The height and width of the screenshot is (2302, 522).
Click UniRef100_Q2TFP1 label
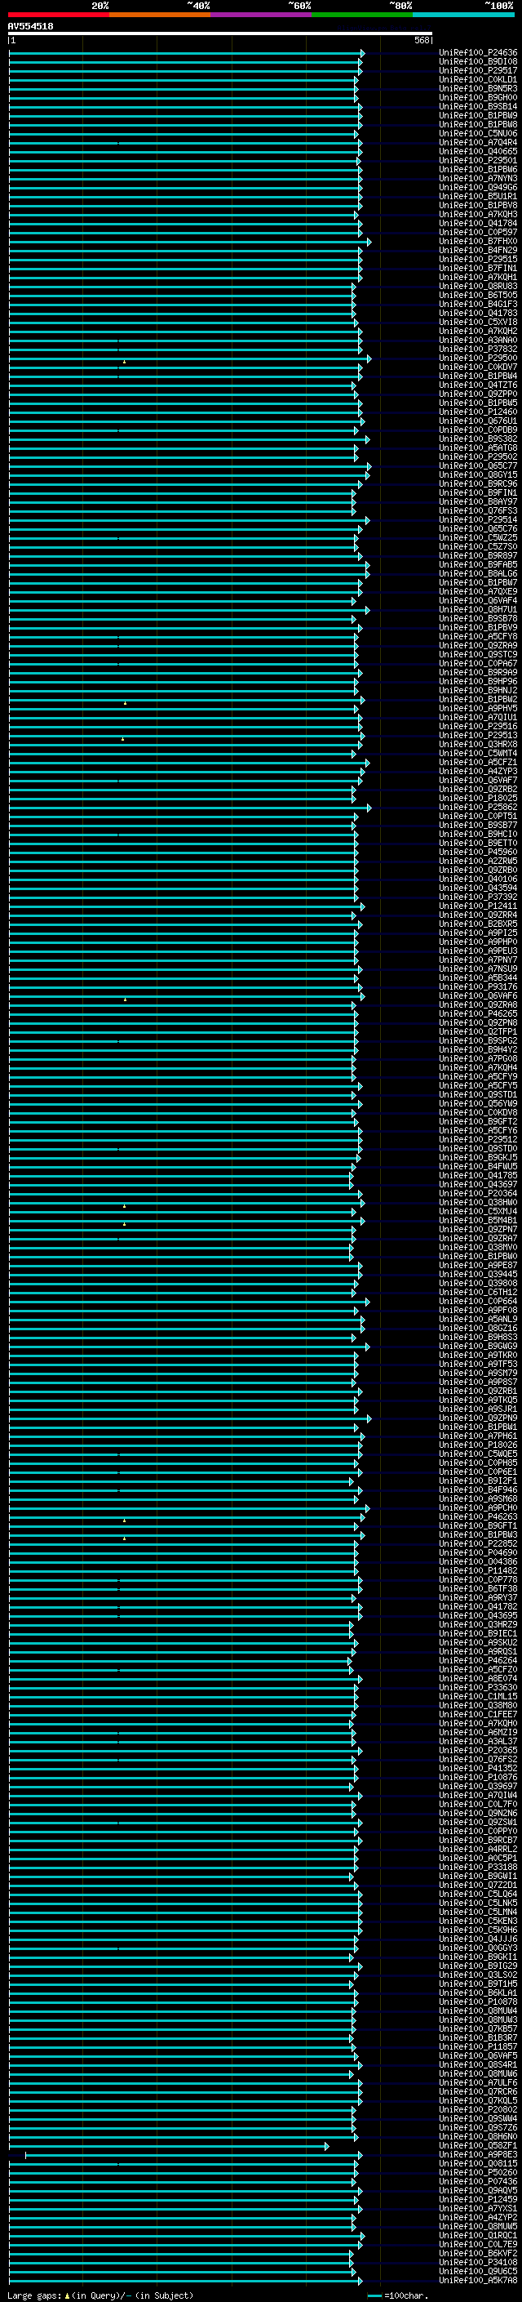click(478, 1031)
